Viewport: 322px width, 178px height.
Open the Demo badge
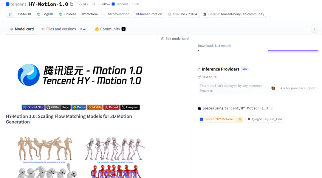[x=79, y=107]
